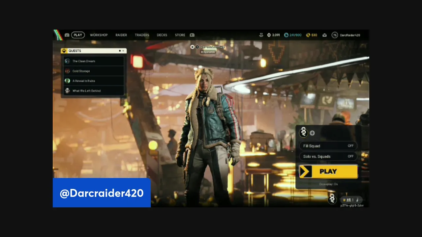Click the Crossplay: On label
This screenshot has width=422, height=237.
(328, 184)
